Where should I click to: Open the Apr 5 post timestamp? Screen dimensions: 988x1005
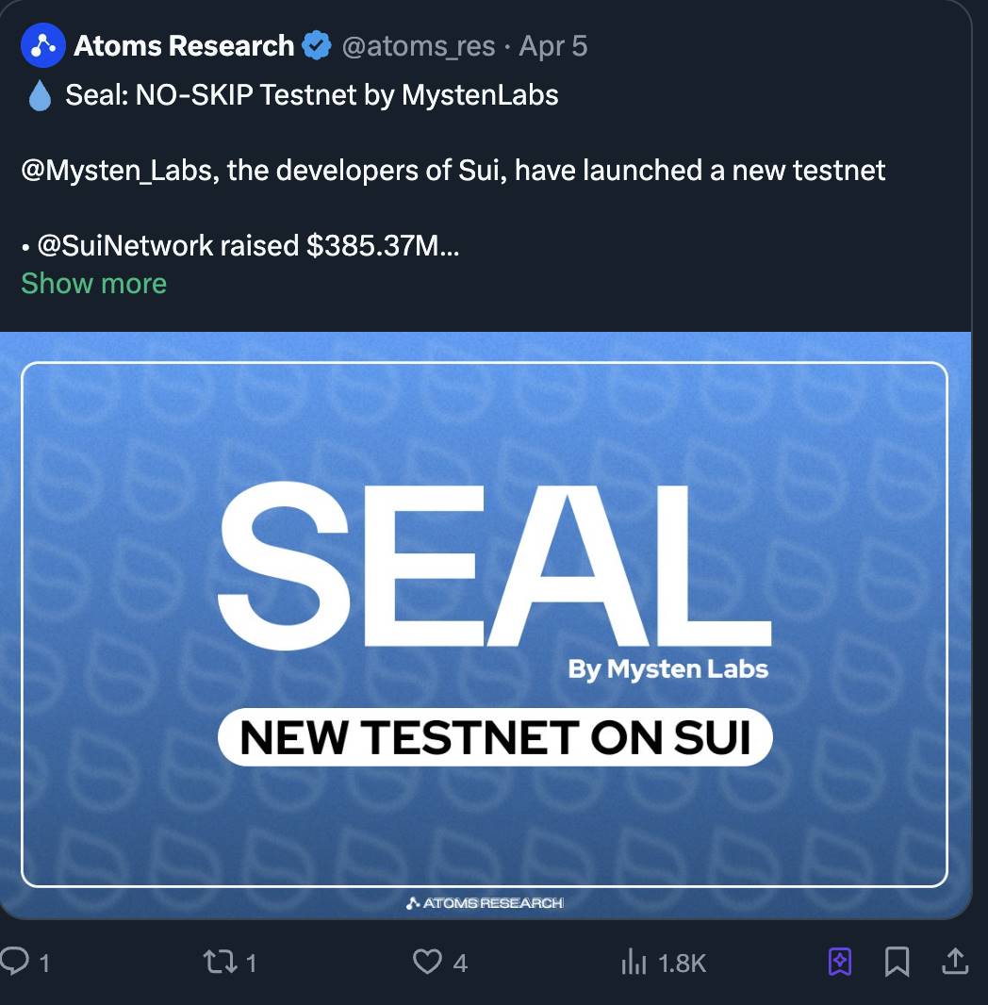point(552,46)
